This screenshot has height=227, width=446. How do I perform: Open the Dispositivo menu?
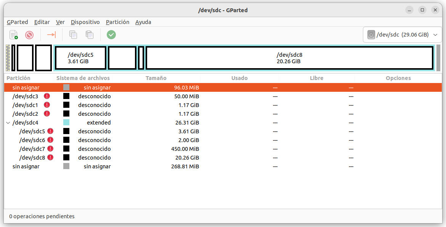click(85, 22)
